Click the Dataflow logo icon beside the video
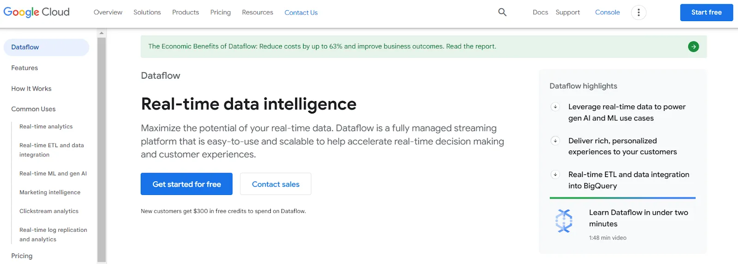The image size is (738, 264). [x=564, y=221]
